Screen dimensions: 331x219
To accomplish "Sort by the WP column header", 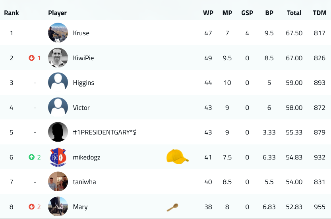I will pos(208,13).
